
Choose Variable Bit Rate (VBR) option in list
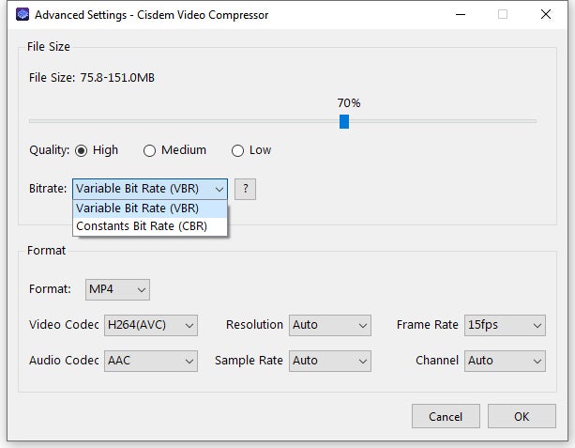click(150, 209)
